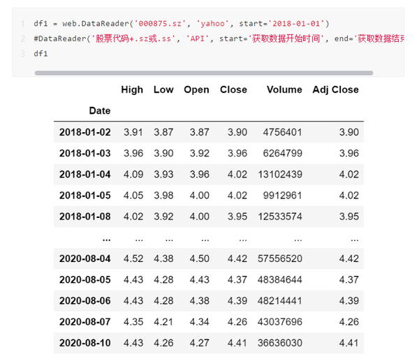This screenshot has width=419, height=364.
Task: Click the Adj Close column header
Action: (336, 89)
